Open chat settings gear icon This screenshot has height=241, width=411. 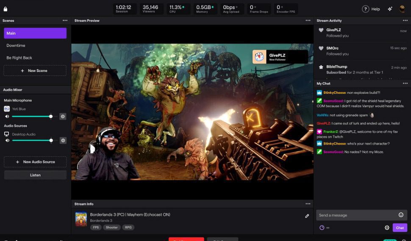(387, 228)
